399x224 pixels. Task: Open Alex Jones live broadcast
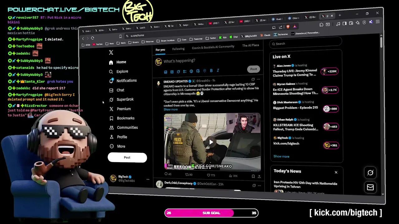[x=305, y=71]
